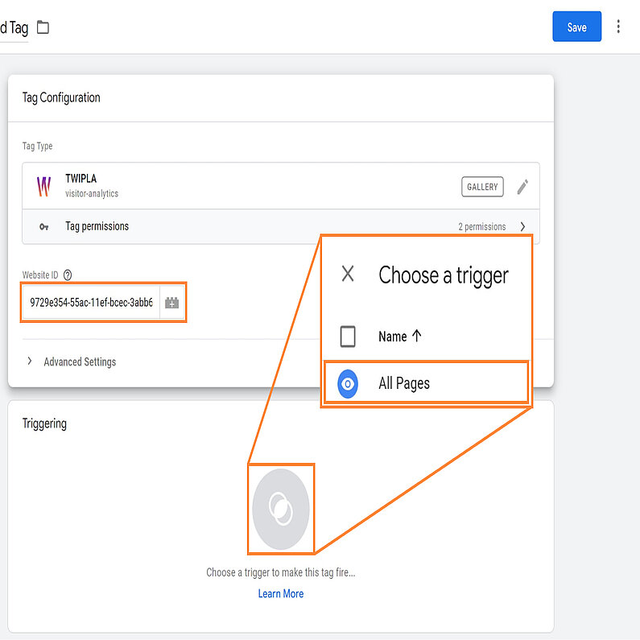Click the GALLERY badge

click(482, 187)
